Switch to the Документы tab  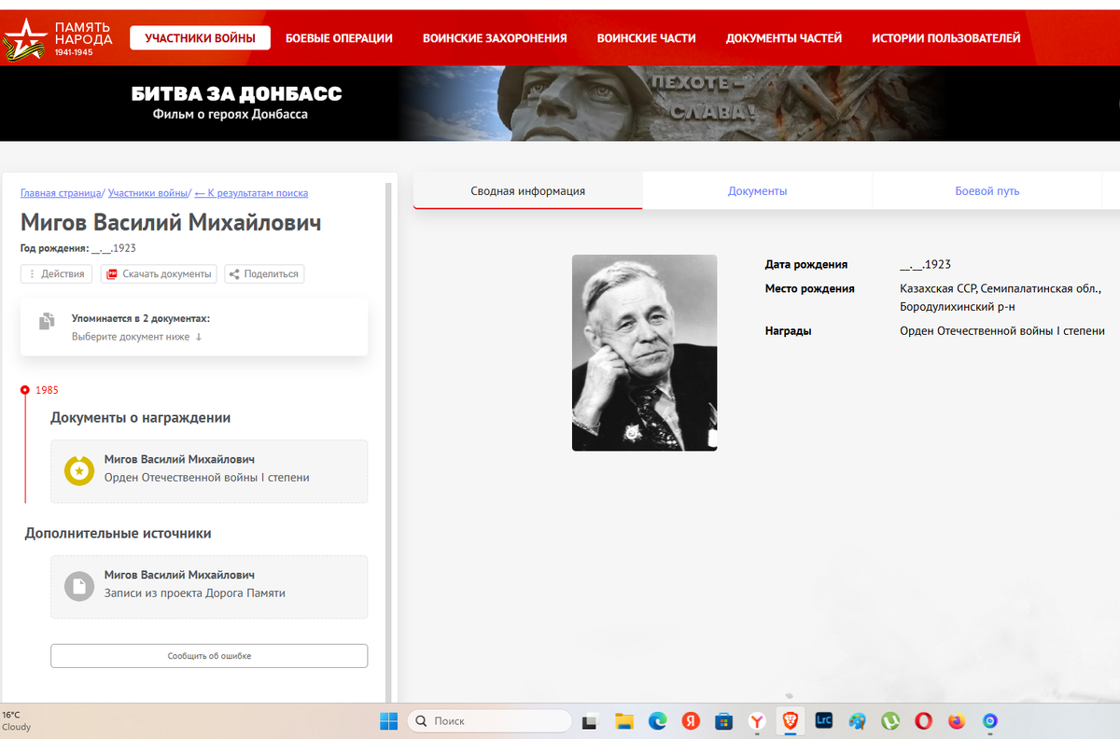click(x=758, y=191)
